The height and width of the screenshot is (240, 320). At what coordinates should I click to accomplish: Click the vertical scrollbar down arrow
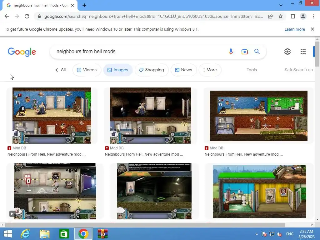(317, 219)
